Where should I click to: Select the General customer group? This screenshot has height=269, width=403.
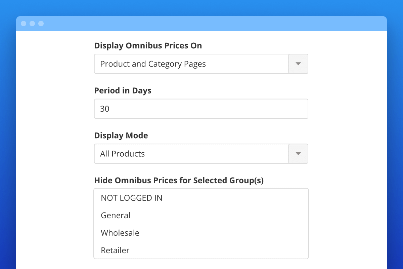click(116, 216)
